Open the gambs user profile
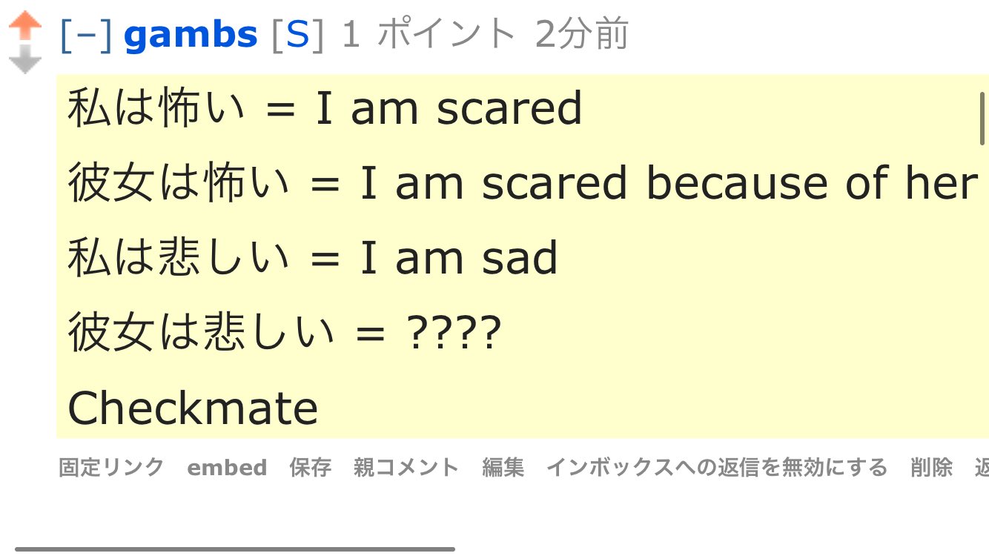This screenshot has height=556, width=989. coord(191,35)
